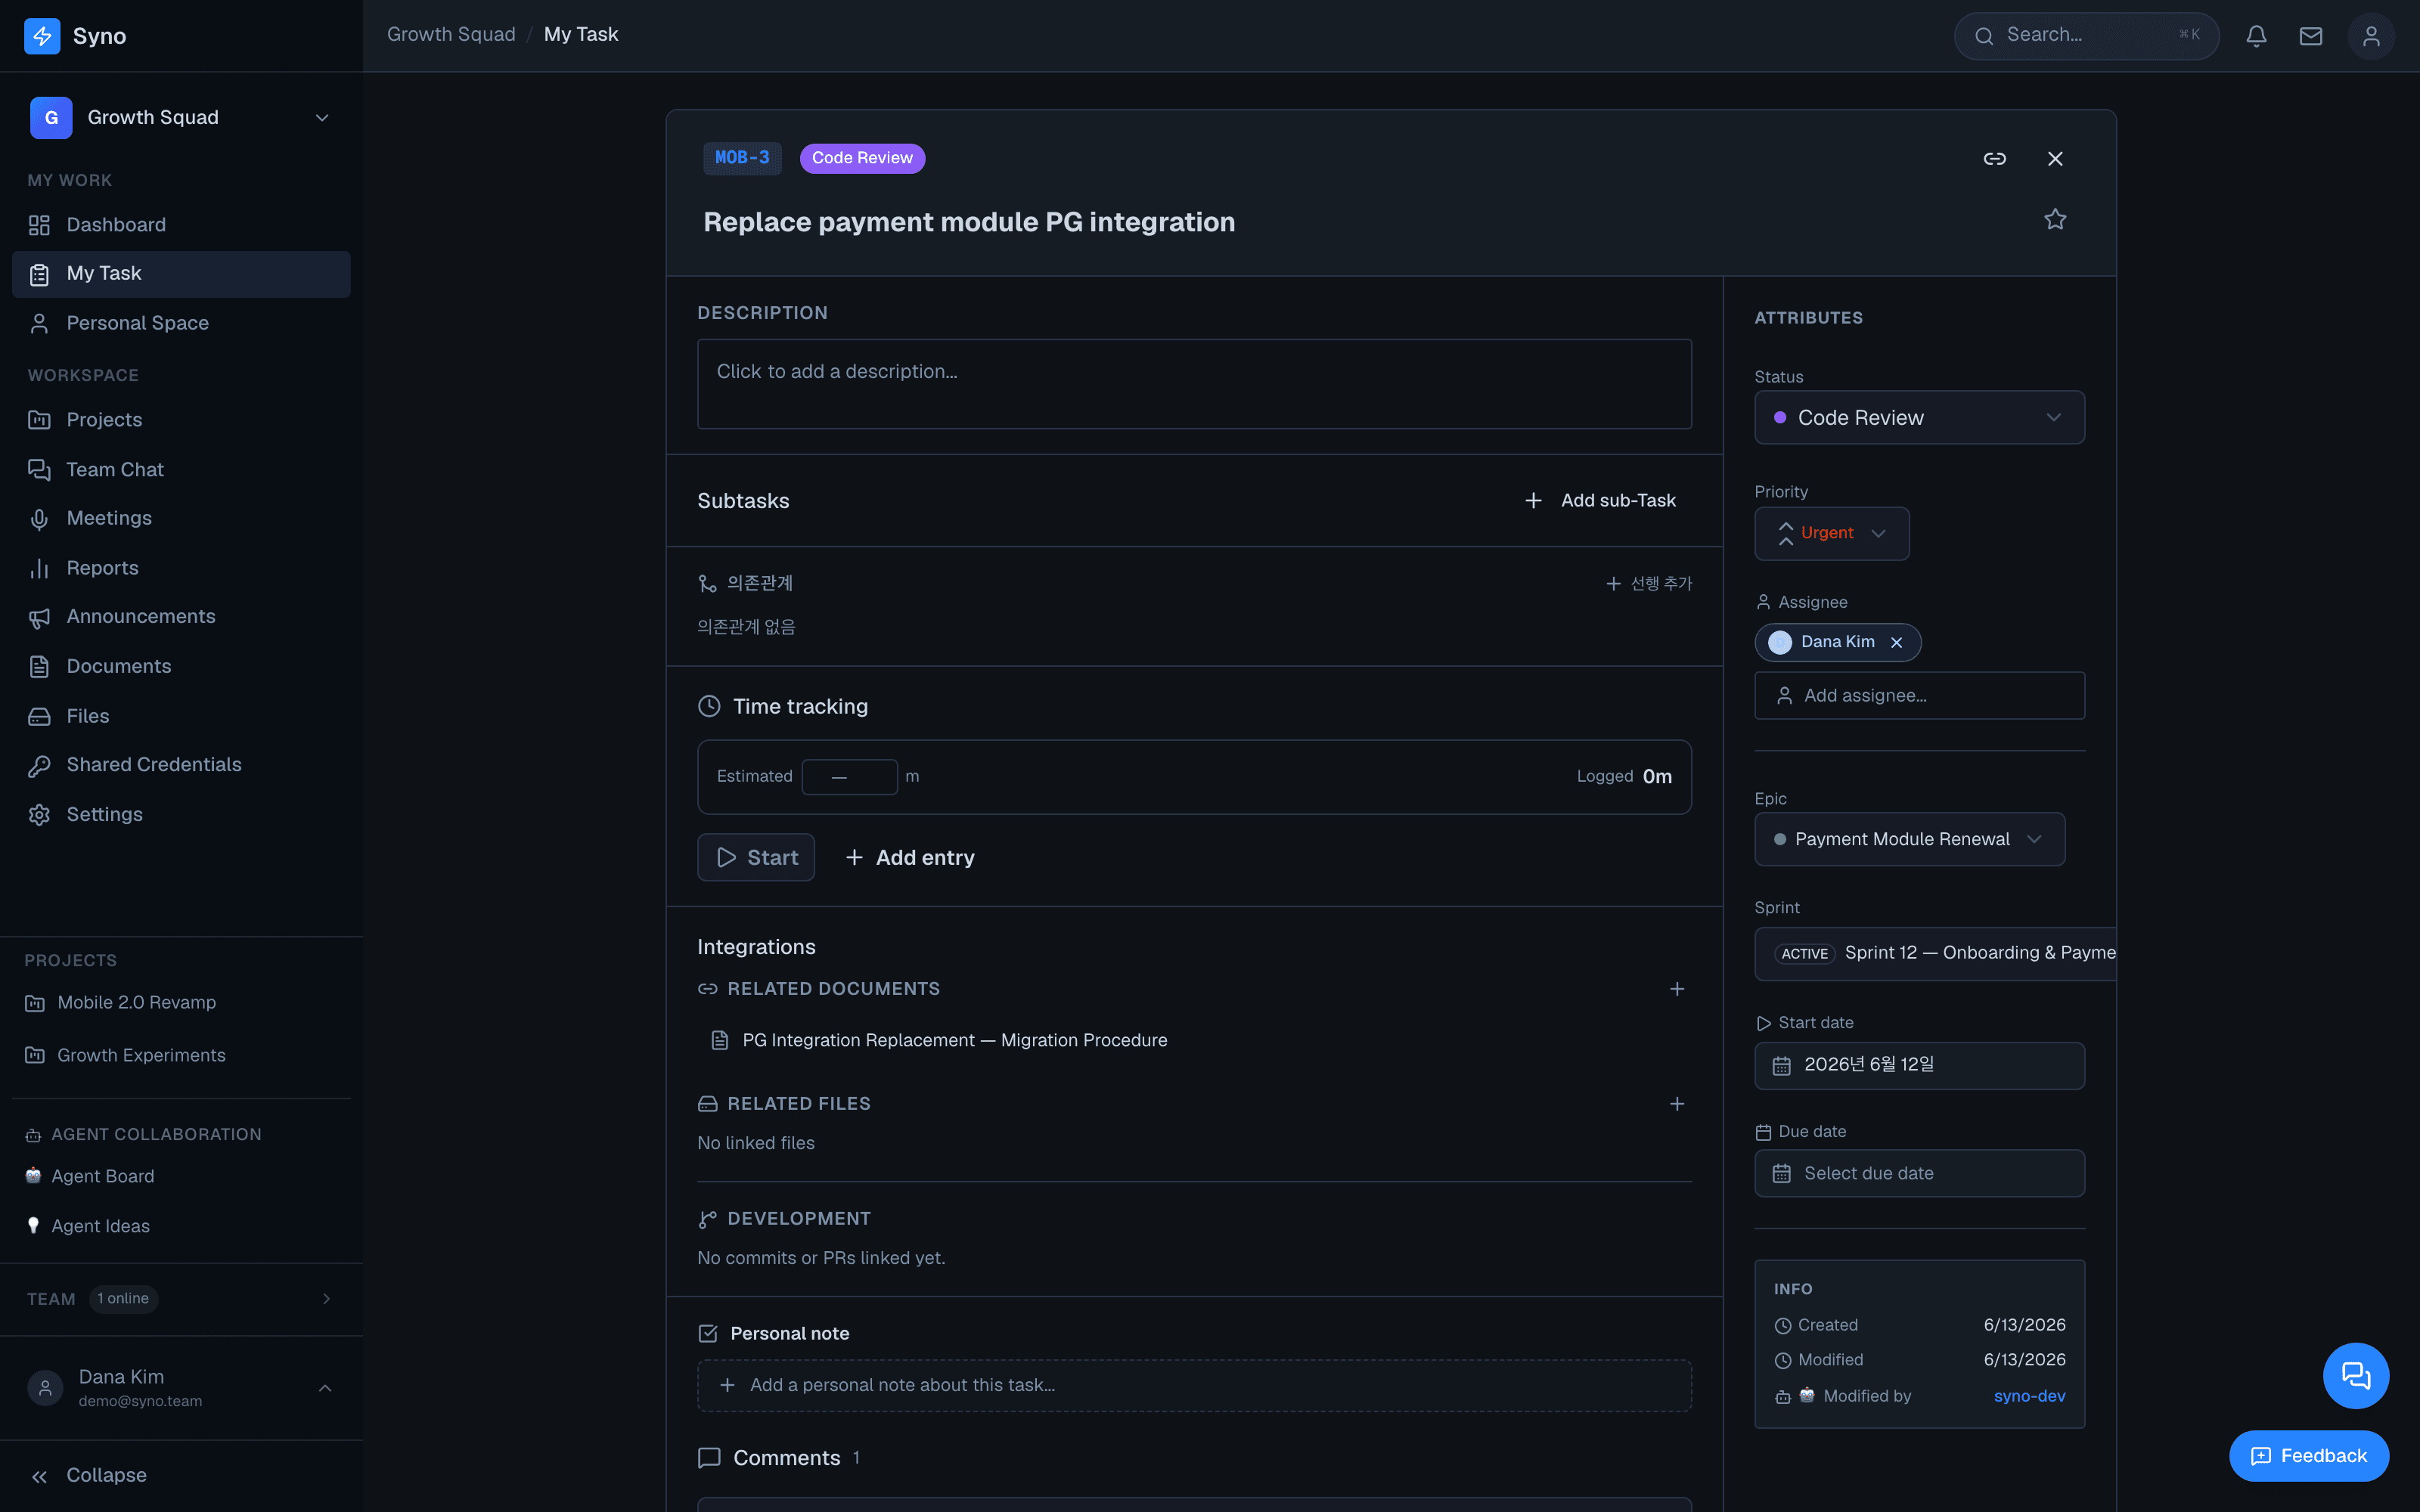Open Sprint 12 selector
The image size is (2420, 1512).
tap(1936, 953)
